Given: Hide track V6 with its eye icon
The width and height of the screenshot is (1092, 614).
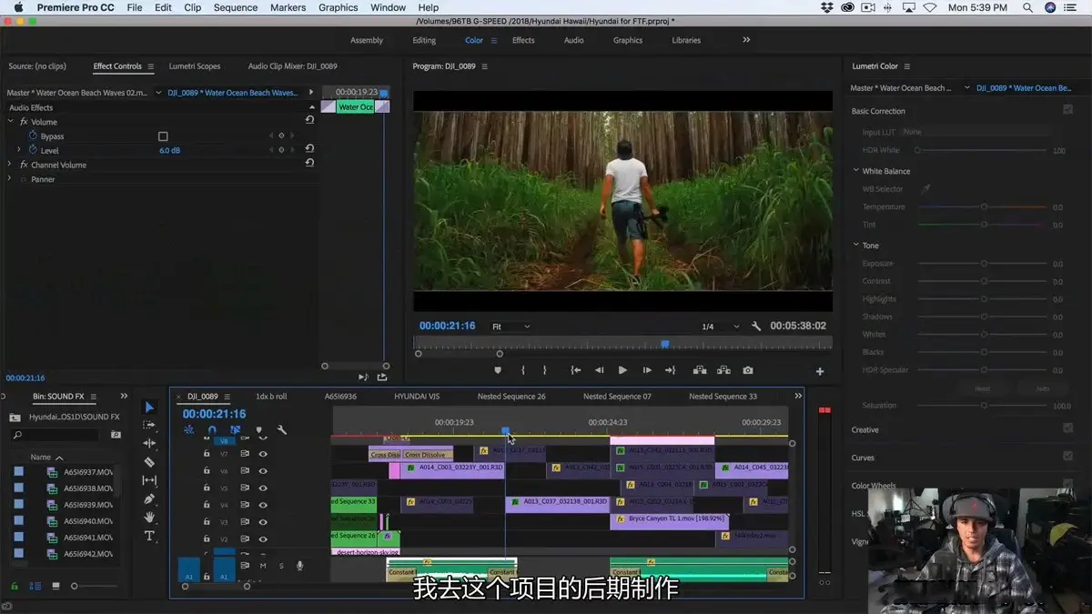Looking at the screenshot, I should 263,471.
